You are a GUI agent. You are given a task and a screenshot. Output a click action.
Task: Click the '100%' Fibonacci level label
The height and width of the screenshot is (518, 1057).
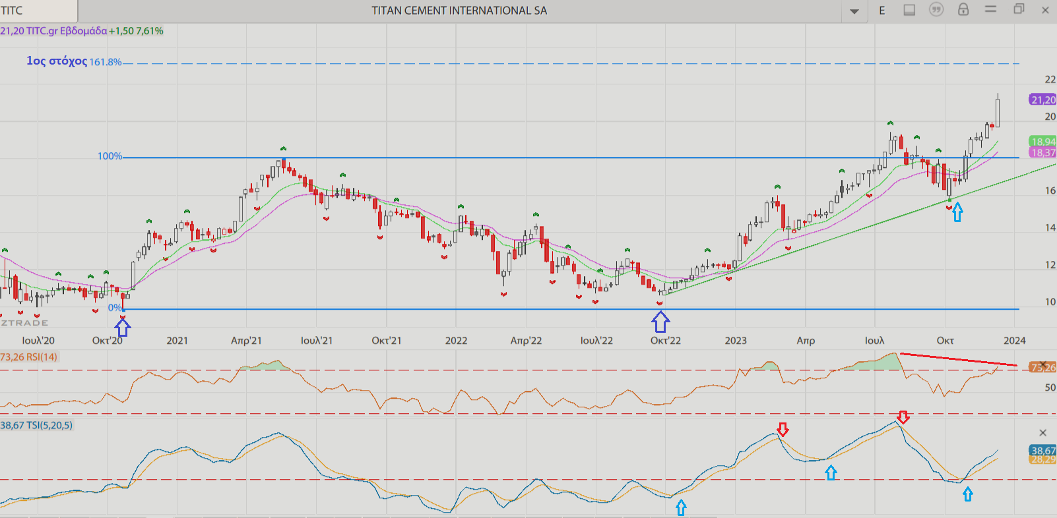click(110, 156)
